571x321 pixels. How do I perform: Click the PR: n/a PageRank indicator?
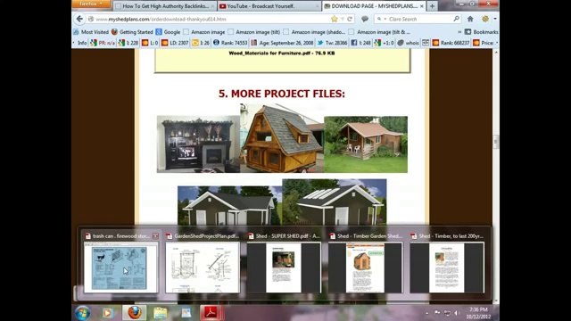[x=103, y=43]
